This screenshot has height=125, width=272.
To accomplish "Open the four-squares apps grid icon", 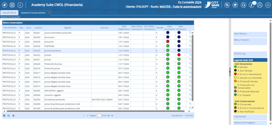I will 12,5.
